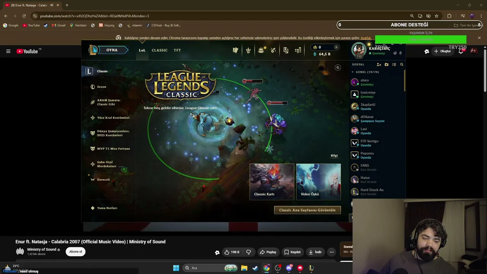Viewport: 487px width, 274px height.
Task: Open ARAM Şamata: Classic Gibi entry
Action: click(x=108, y=102)
